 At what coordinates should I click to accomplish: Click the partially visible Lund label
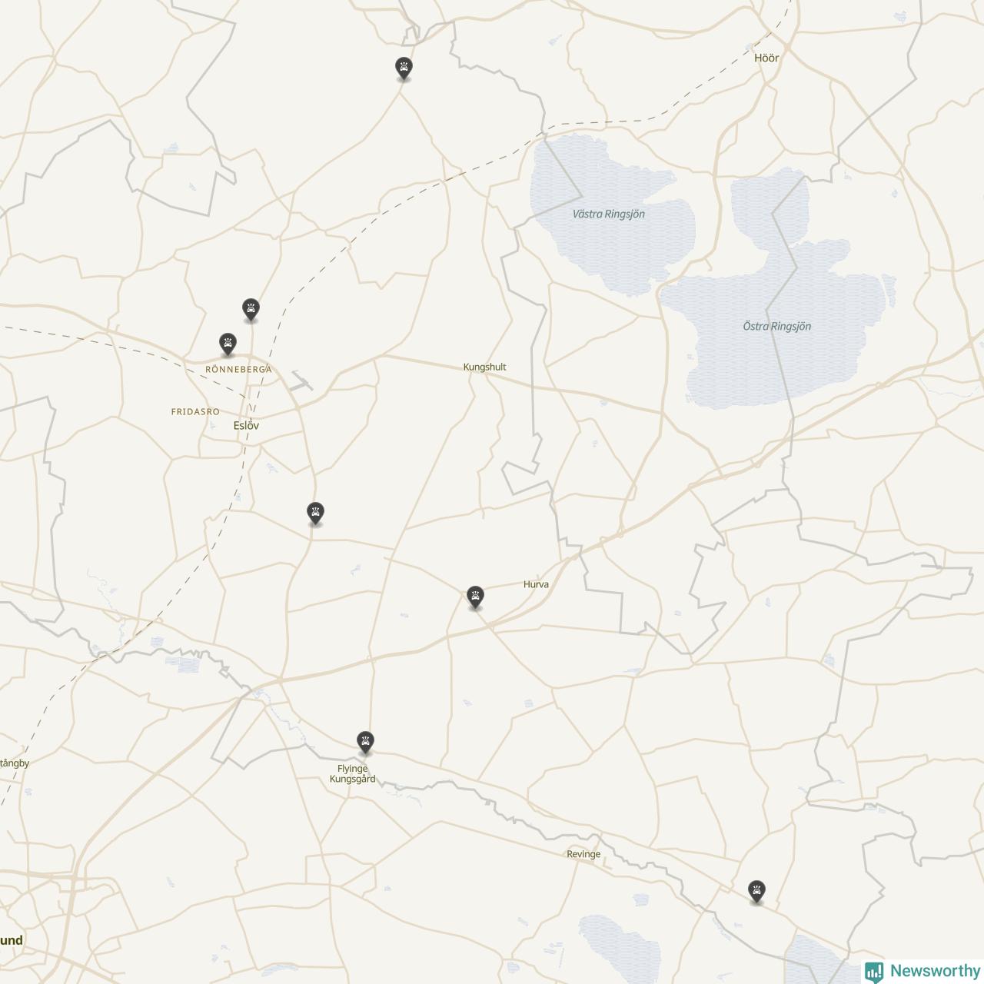[x=12, y=940]
